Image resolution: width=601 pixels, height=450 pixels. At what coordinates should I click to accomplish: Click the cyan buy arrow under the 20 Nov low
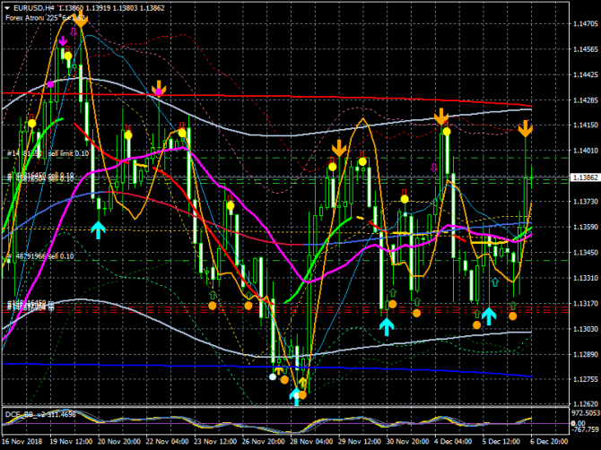click(98, 229)
